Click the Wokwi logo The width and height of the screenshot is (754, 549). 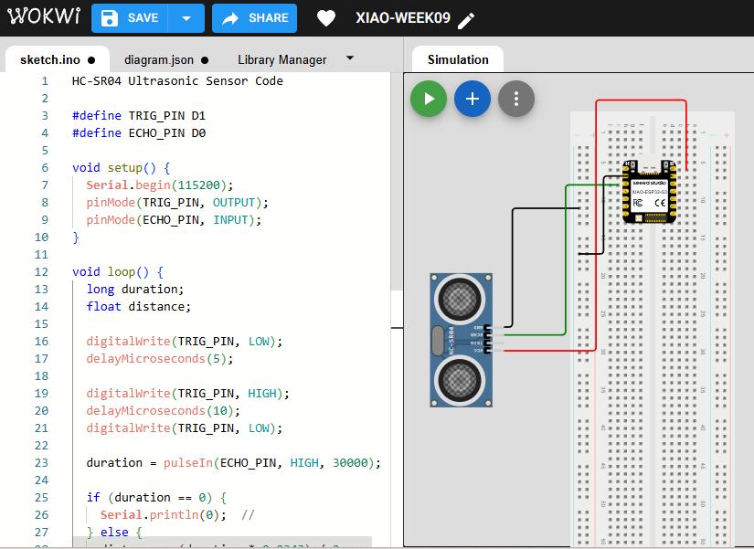pyautogui.click(x=44, y=16)
